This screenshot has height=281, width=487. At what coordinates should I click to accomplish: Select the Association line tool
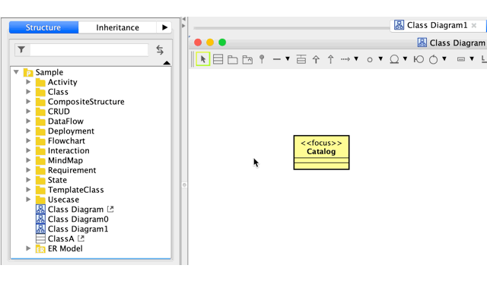(277, 59)
